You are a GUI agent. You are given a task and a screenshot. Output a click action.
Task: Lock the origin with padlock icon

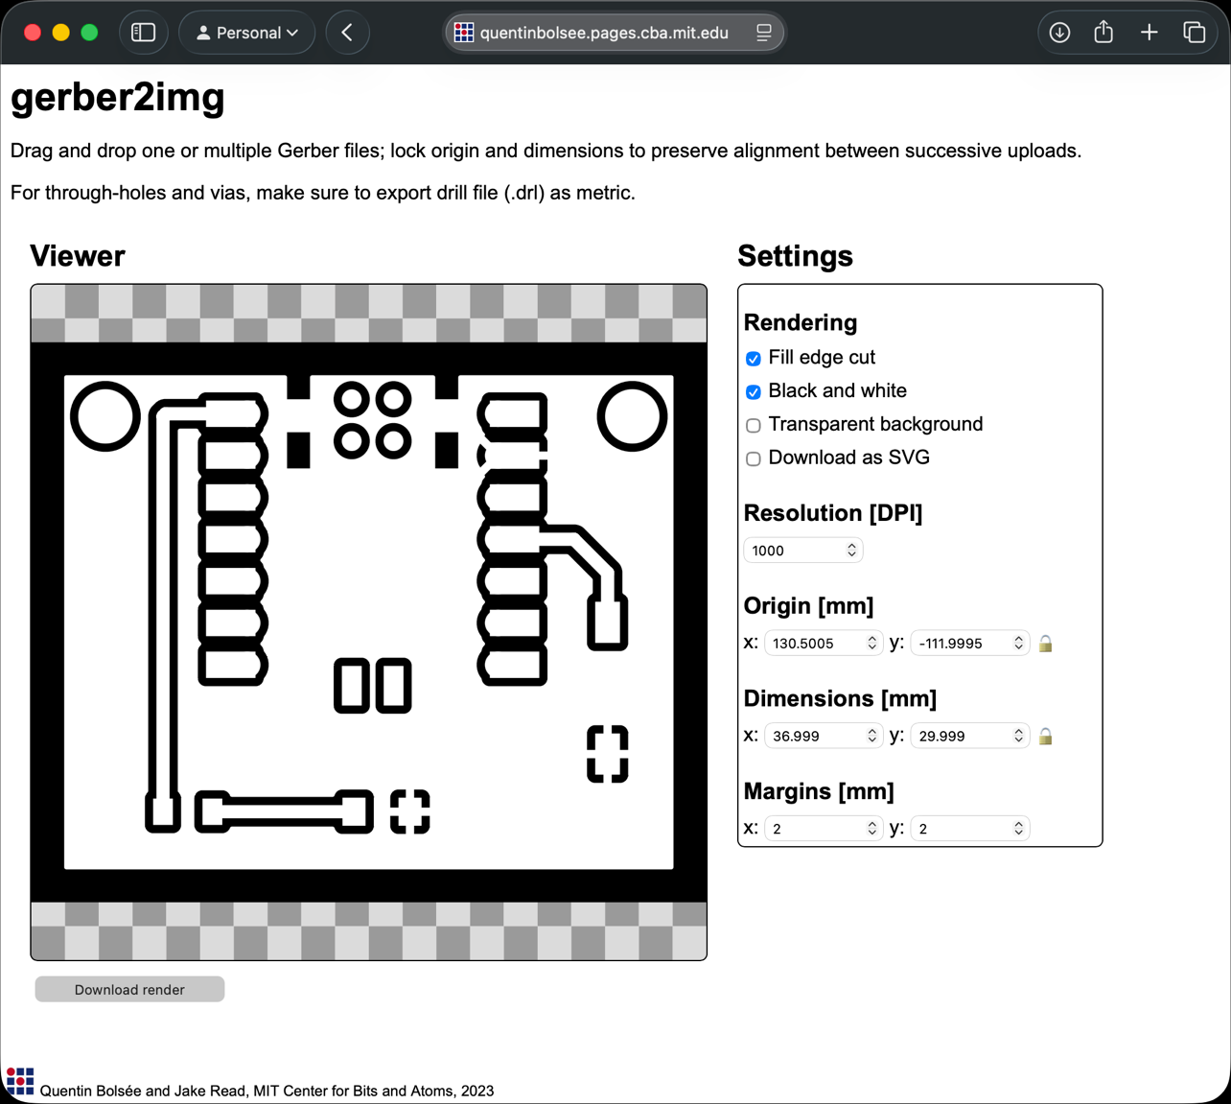coord(1046,644)
